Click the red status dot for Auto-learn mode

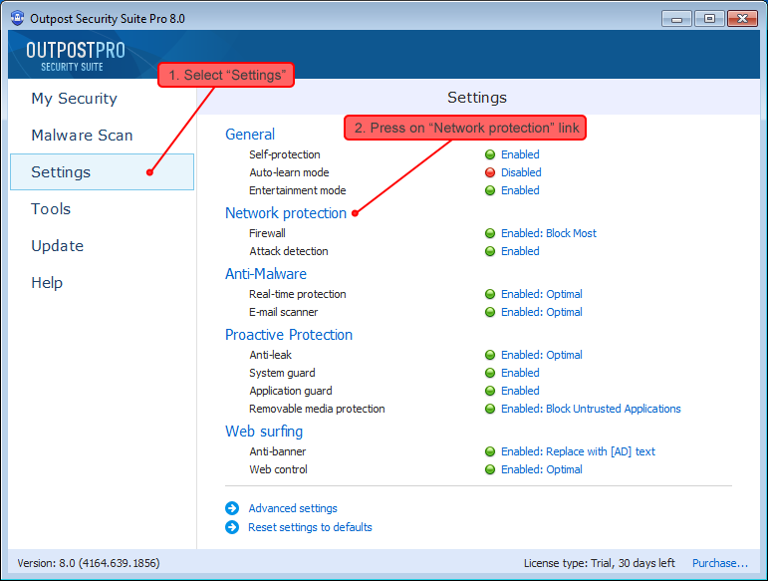click(x=490, y=172)
